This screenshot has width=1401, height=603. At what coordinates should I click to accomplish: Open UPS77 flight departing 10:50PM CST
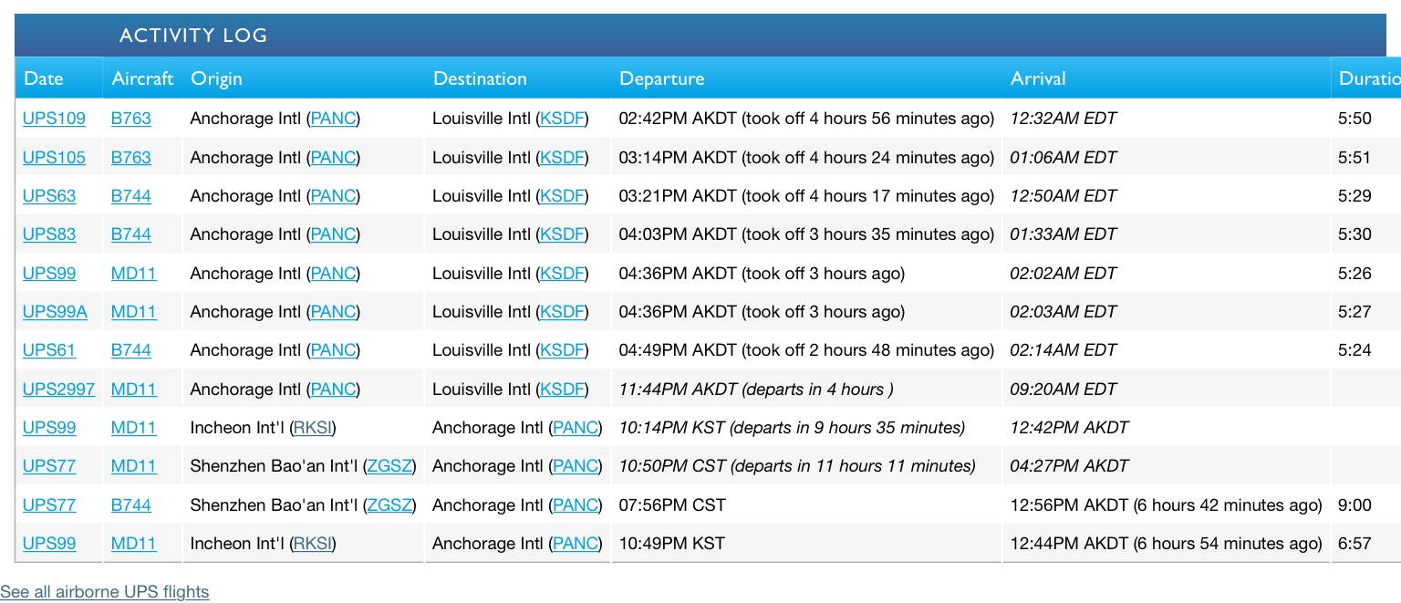(49, 465)
